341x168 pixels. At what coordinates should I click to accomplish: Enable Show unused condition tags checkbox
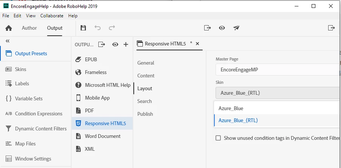pos(218,138)
